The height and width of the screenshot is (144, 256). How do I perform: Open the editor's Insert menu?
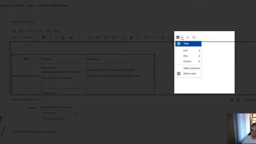tap(29, 31)
